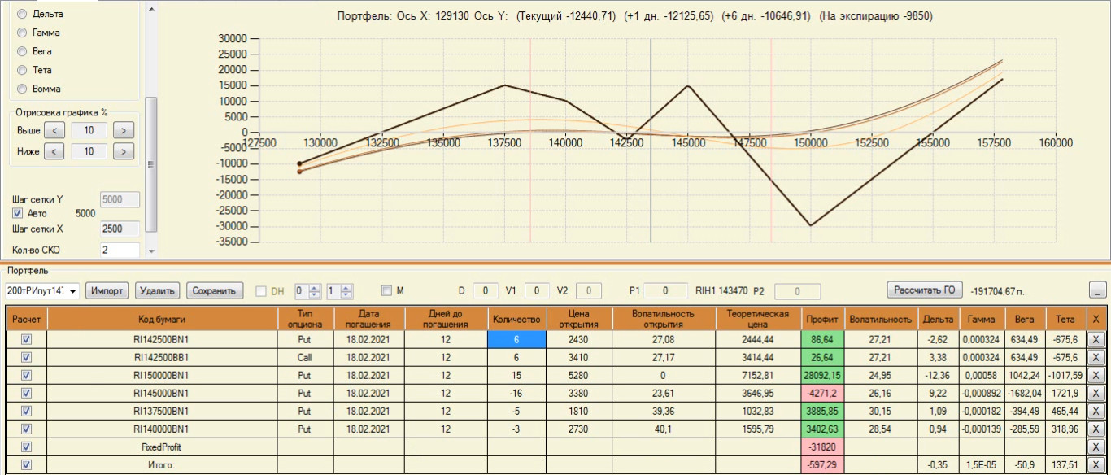Click quantity cell -16
1111x475 pixels.
click(516, 394)
